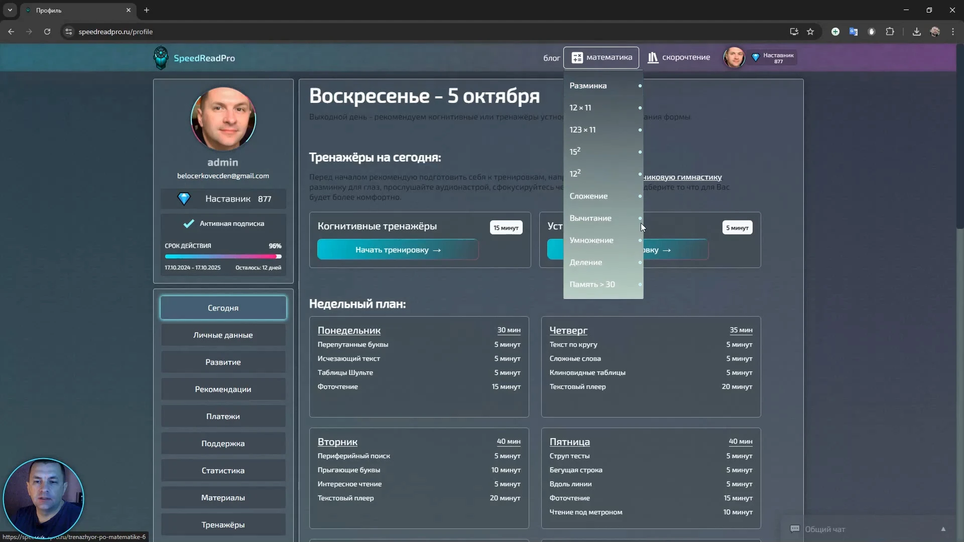Click the 15 минут badge on cognitive trainers
Image resolution: width=964 pixels, height=542 pixels.
point(506,228)
